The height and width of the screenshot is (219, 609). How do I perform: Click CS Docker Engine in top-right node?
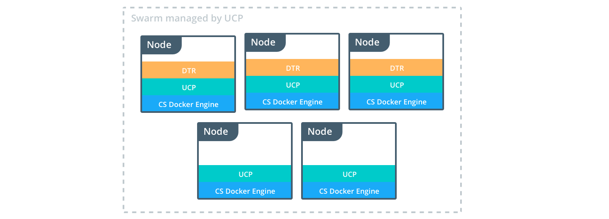pyautogui.click(x=396, y=101)
